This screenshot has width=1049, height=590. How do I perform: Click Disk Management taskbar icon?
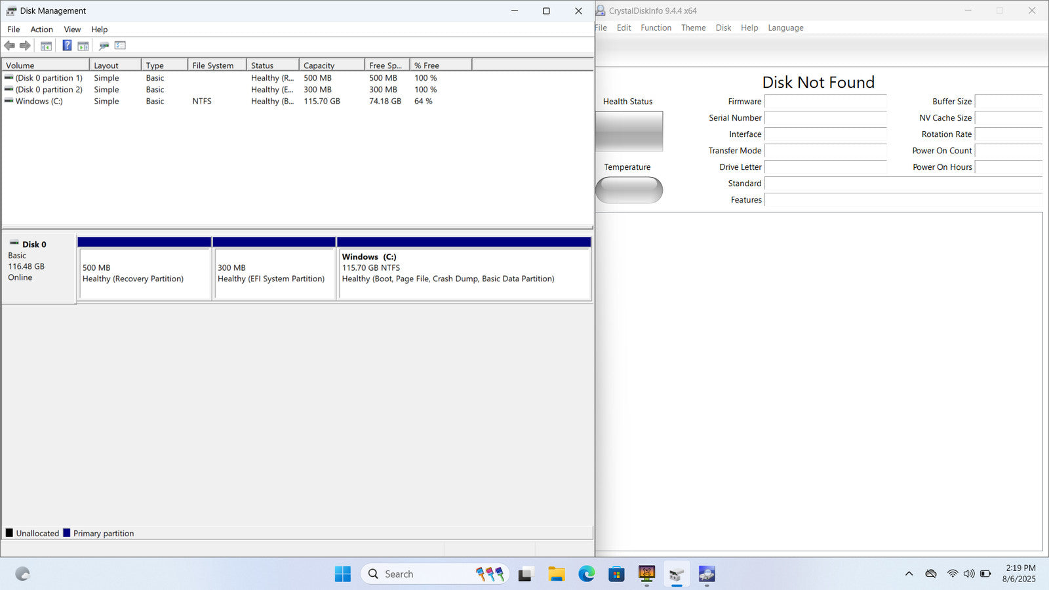tap(677, 574)
